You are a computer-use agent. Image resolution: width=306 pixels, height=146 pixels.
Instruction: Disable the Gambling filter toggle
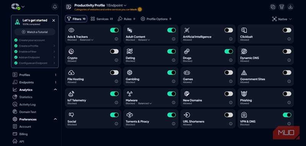tap(171, 73)
